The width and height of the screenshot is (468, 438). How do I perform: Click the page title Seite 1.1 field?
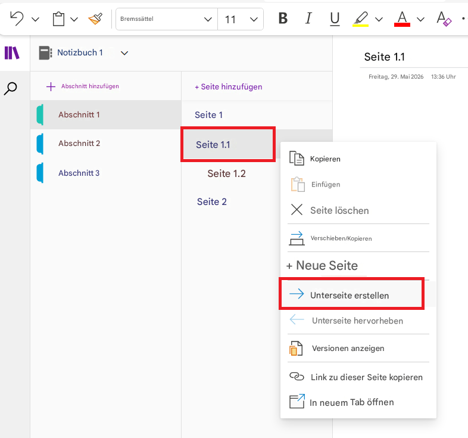click(x=385, y=57)
